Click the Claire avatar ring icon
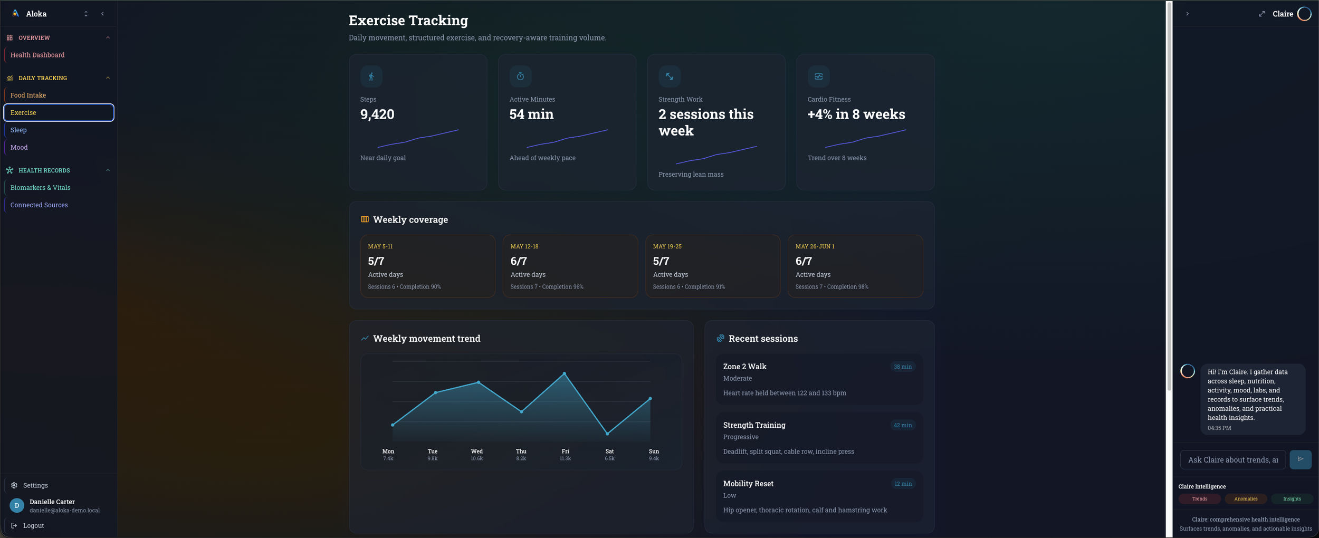The height and width of the screenshot is (538, 1319). point(1304,14)
